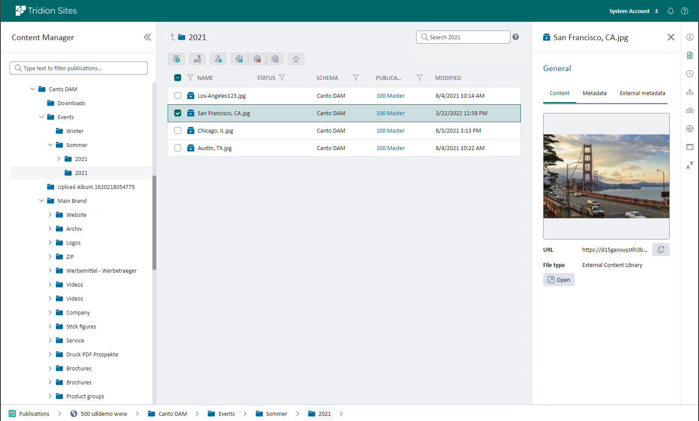Tick the Austin, TX.jpg checkbox
This screenshot has width=699, height=421.
(x=178, y=148)
